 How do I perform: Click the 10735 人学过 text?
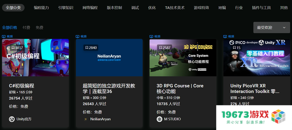pyautogui.click(x=168, y=104)
